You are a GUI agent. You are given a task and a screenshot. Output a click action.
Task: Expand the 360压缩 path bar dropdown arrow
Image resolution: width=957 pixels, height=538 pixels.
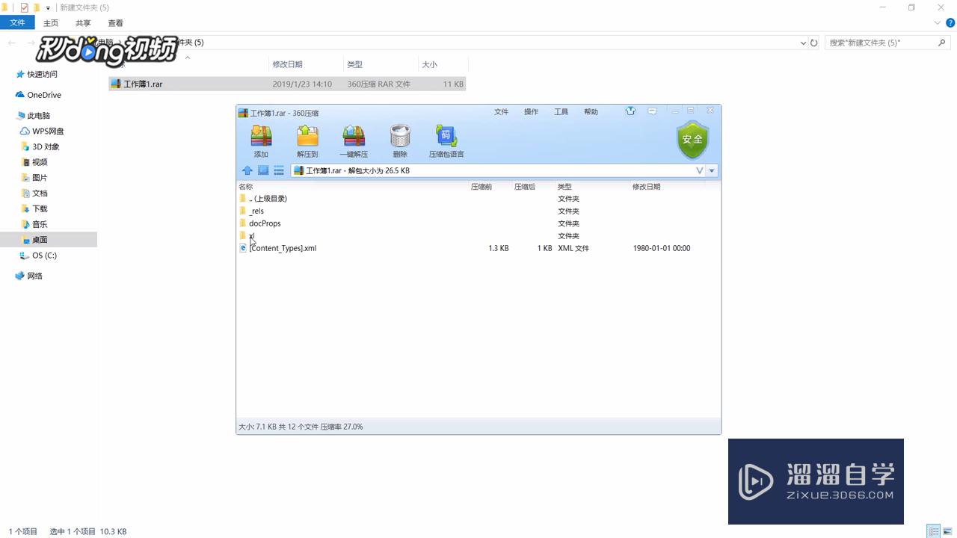[x=712, y=170]
